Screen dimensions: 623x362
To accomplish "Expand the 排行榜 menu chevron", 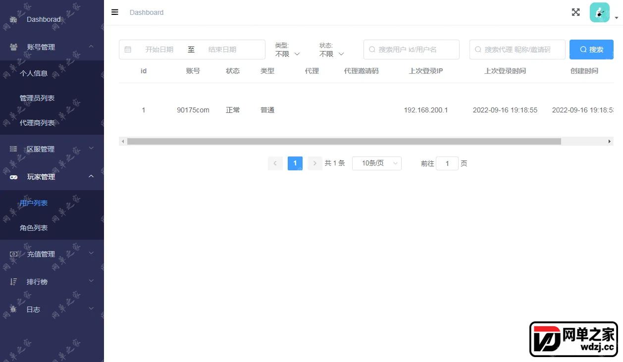I will pyautogui.click(x=91, y=281).
